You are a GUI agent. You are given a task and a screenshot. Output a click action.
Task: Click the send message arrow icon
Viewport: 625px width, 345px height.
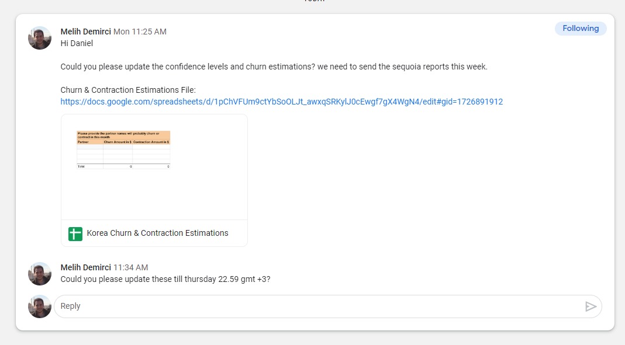(591, 306)
